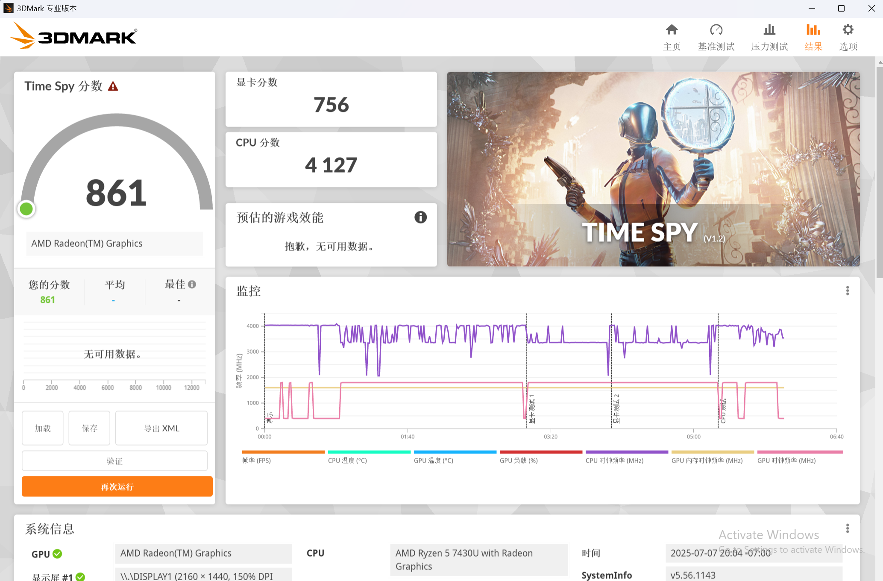Click the 加载 button
The width and height of the screenshot is (883, 581).
[43, 428]
